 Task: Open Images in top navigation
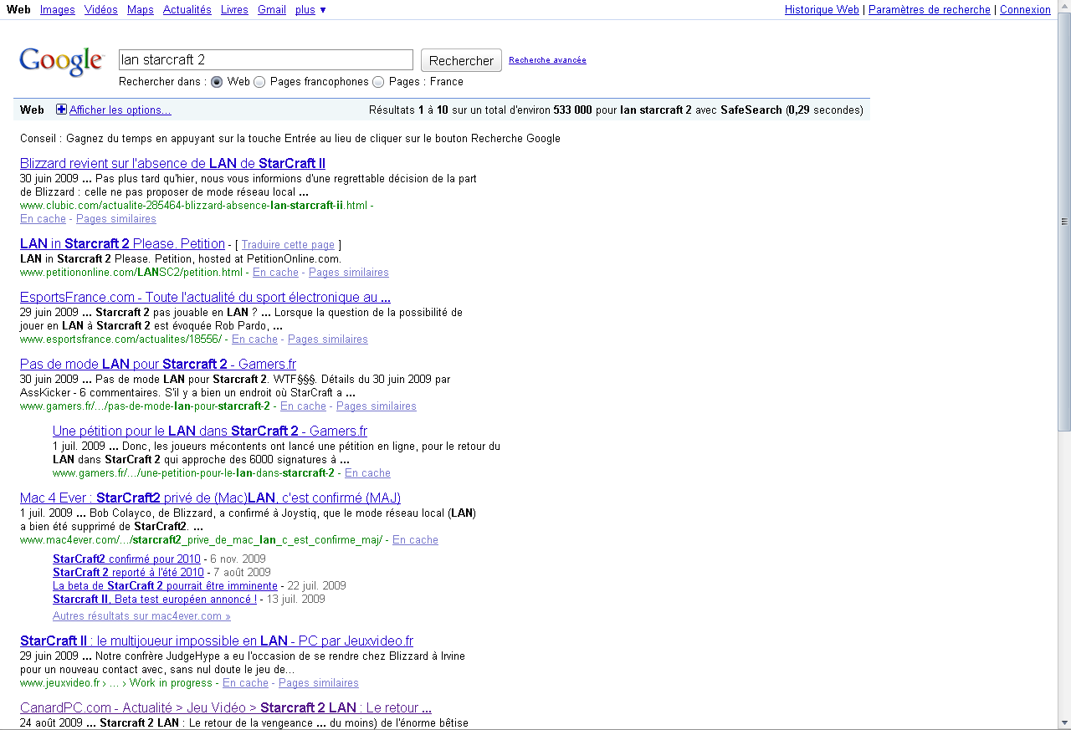click(x=58, y=10)
